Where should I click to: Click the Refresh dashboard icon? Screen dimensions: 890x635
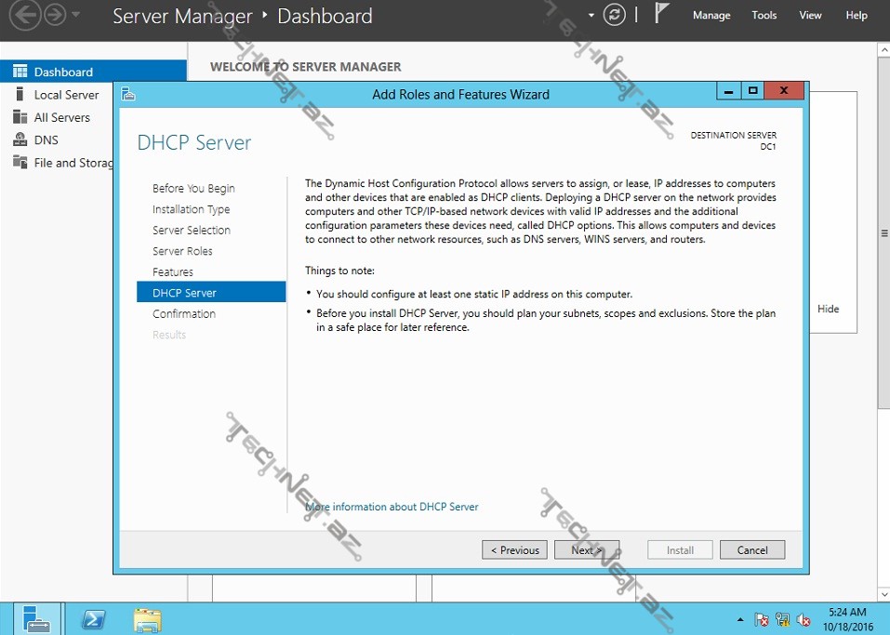point(614,15)
